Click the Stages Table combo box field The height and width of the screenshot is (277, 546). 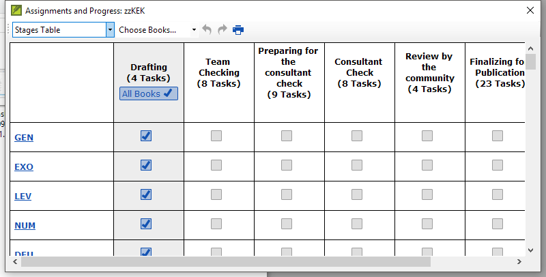59,30
